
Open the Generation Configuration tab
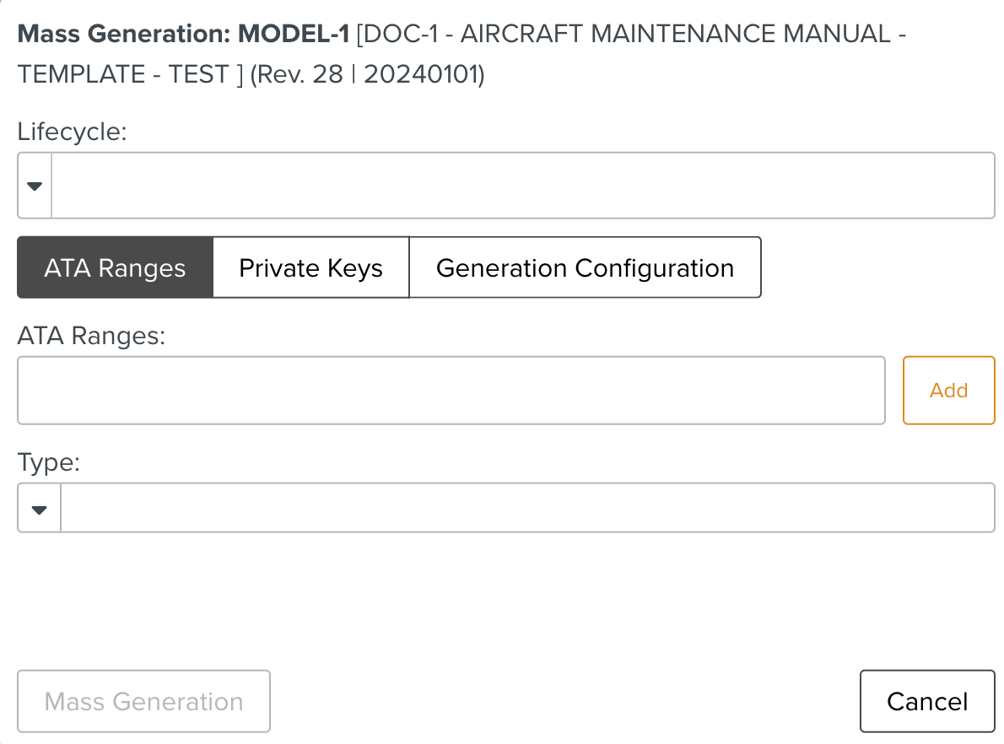click(585, 268)
